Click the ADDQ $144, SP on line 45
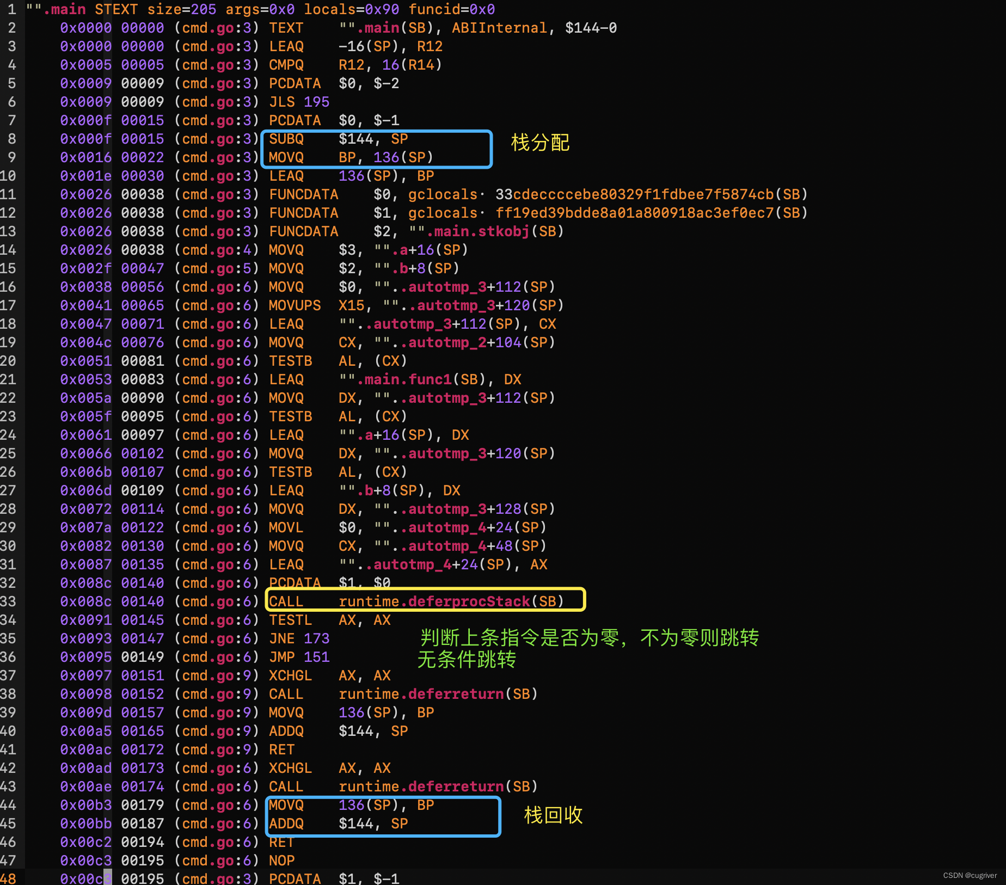The width and height of the screenshot is (1006, 885). [338, 823]
